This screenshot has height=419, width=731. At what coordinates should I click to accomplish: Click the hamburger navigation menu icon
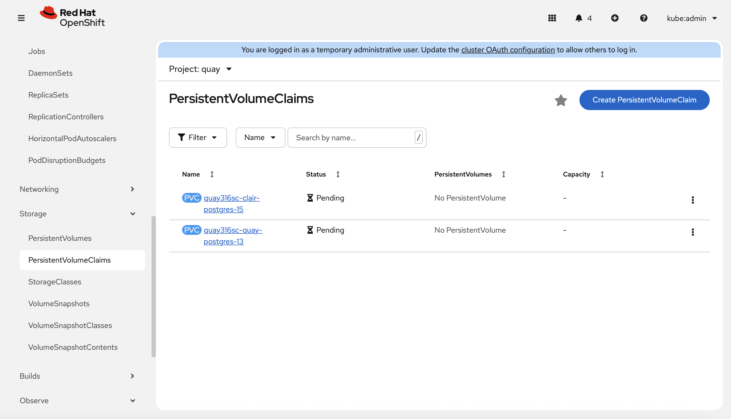(x=21, y=18)
